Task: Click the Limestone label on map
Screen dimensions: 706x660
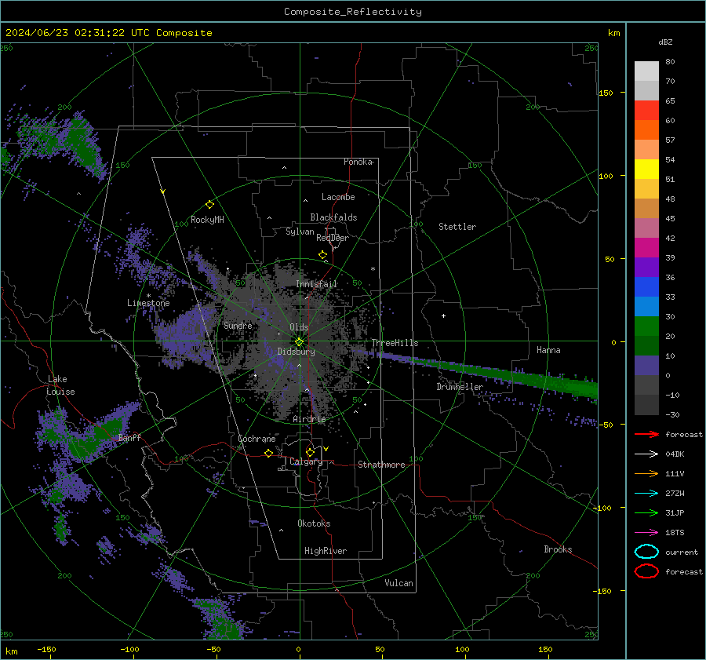Action: [148, 303]
